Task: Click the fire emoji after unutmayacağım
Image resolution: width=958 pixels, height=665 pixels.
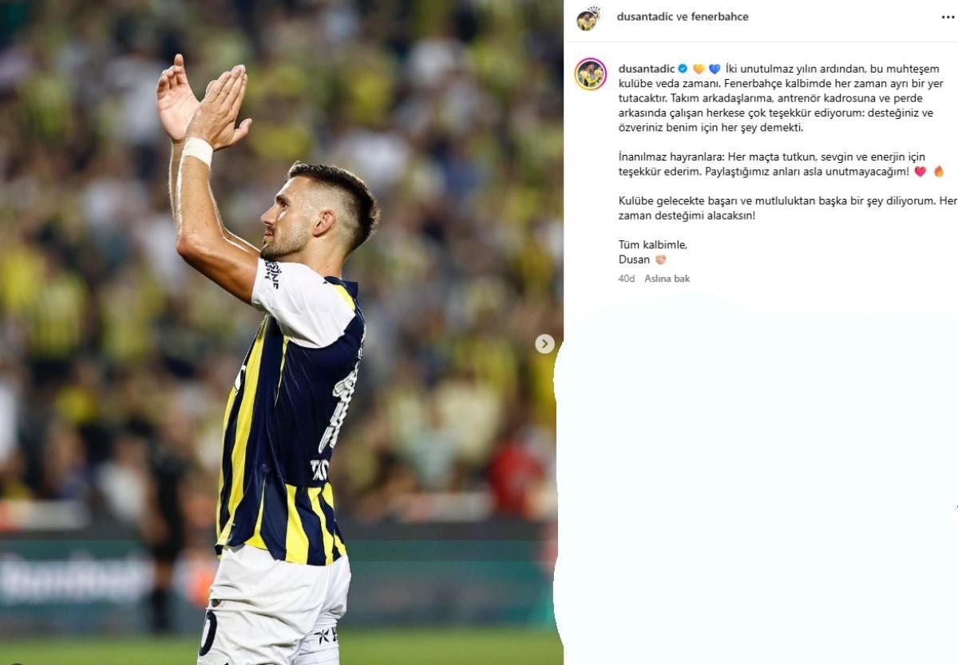Action: pos(939,172)
